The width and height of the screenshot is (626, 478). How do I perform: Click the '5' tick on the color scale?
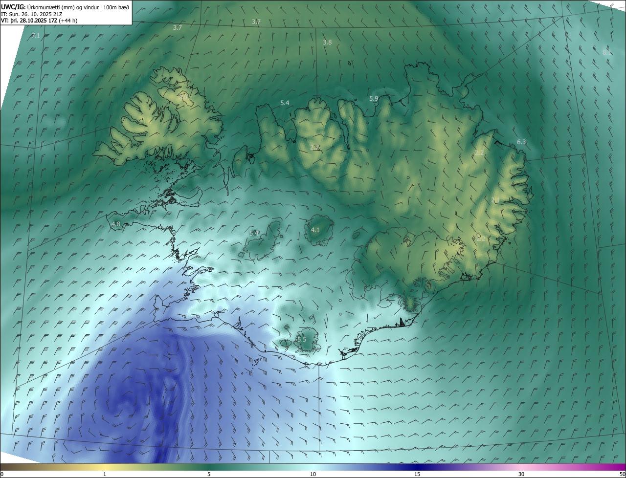[209, 474]
